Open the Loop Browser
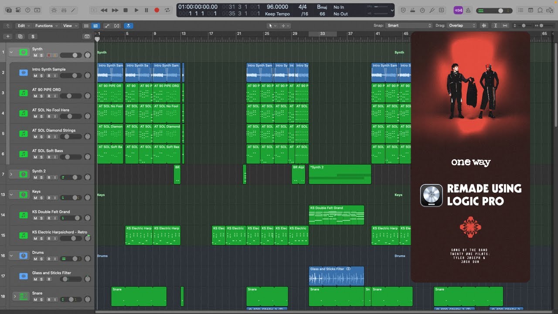 point(541,10)
